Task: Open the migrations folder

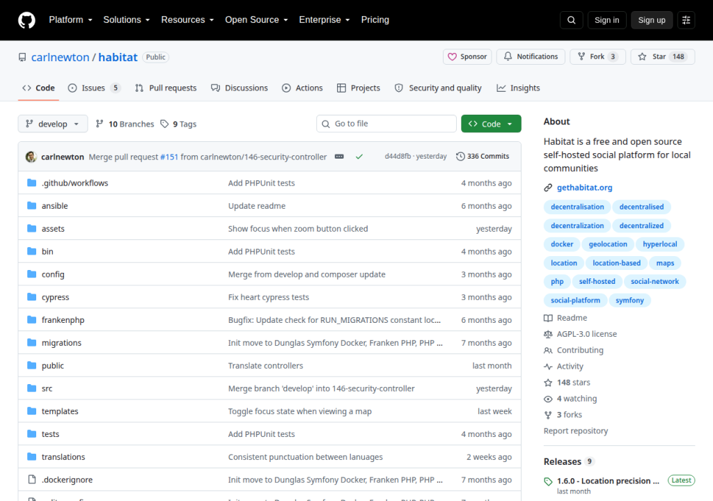Action: tap(61, 343)
